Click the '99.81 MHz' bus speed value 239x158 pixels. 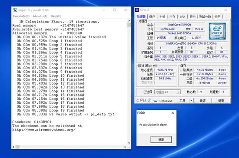click(165, 79)
